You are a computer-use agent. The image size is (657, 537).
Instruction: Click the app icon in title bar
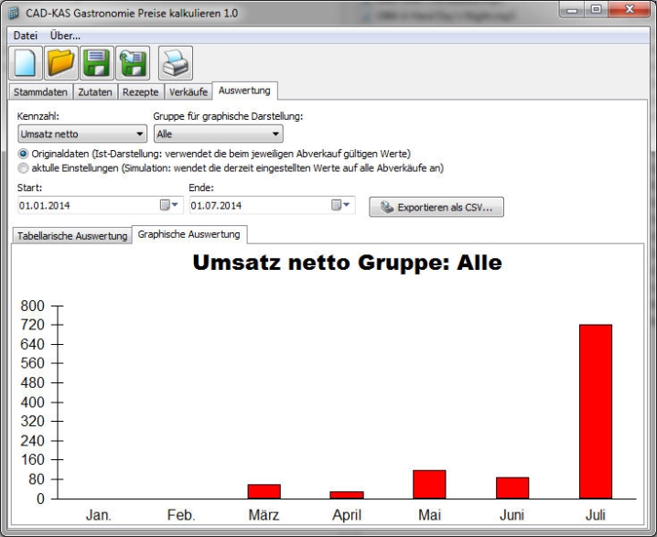pos(13,13)
